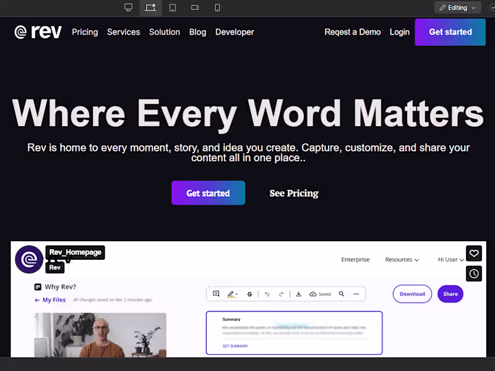Click the rev logo in the header
This screenshot has height=371, width=495.
coord(38,32)
